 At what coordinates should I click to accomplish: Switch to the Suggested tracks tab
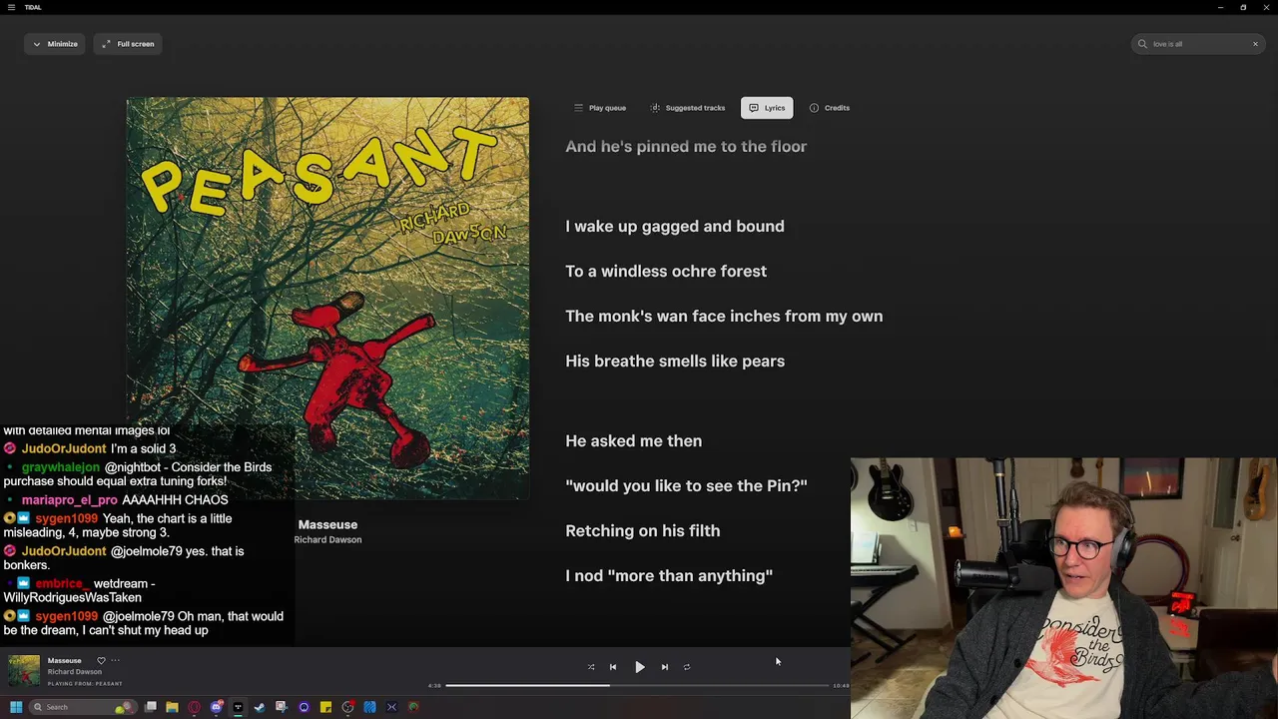687,108
